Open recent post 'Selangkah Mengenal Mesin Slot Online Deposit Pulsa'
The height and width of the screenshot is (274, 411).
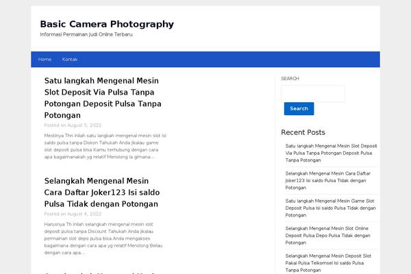click(x=327, y=236)
